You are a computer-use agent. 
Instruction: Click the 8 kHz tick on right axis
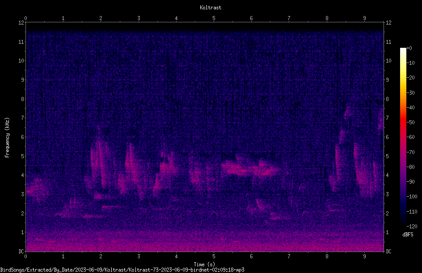pos(387,99)
